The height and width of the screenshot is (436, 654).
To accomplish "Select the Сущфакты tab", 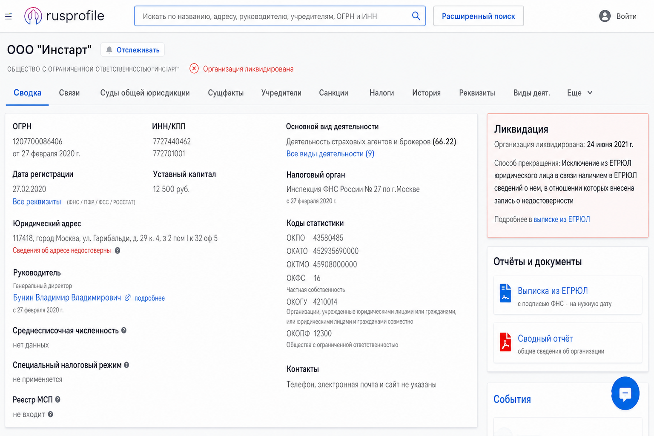I will pyautogui.click(x=226, y=93).
